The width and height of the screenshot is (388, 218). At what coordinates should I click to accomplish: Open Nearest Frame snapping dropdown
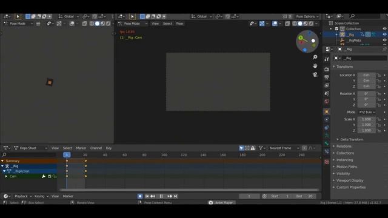coord(284,148)
